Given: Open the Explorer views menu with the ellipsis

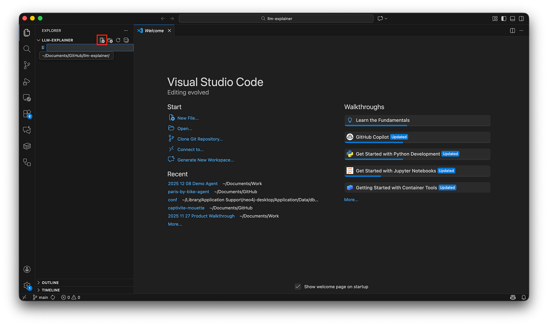Looking at the screenshot, I should point(126,30).
